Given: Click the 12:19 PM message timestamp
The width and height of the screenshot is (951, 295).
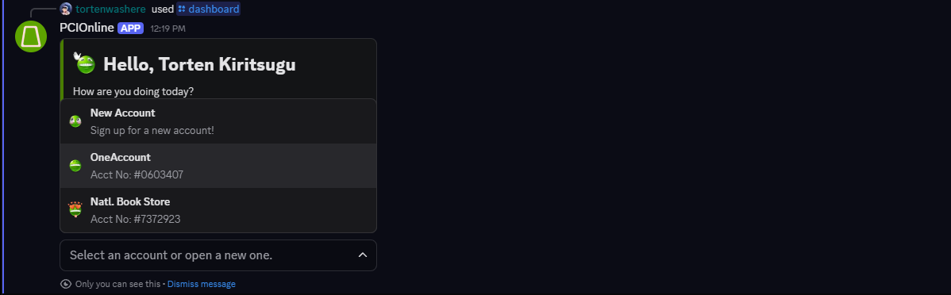Looking at the screenshot, I should tap(168, 29).
